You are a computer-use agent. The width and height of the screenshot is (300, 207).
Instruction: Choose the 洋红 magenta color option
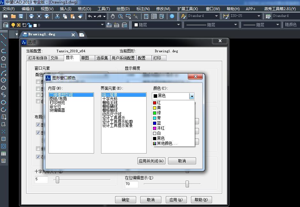click(173, 128)
